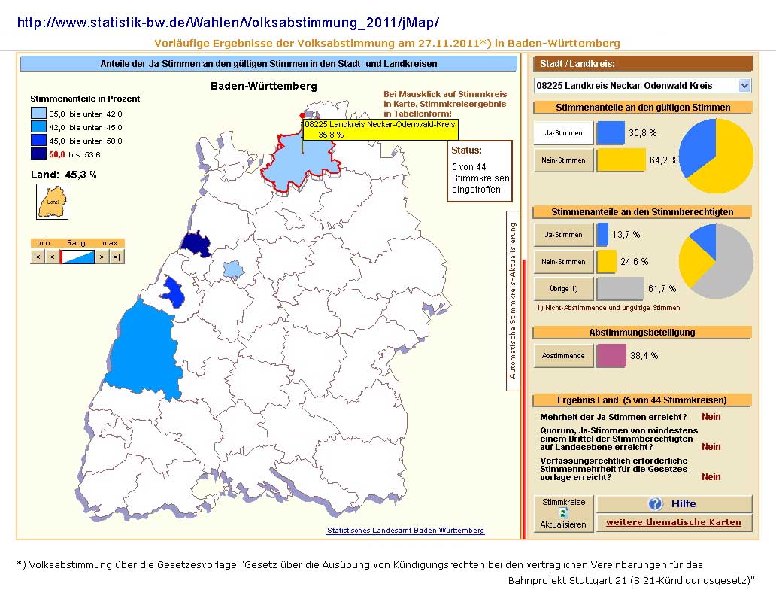Click the Land thumbnail map
The height and width of the screenshot is (602, 776).
(x=53, y=202)
